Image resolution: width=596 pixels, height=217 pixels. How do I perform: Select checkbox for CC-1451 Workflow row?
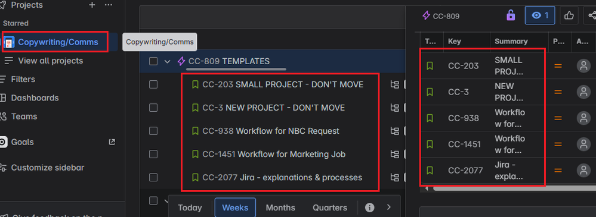[x=153, y=154]
